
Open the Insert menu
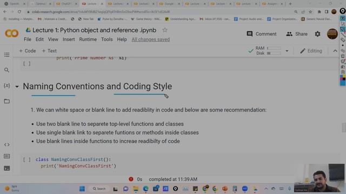point(69,39)
